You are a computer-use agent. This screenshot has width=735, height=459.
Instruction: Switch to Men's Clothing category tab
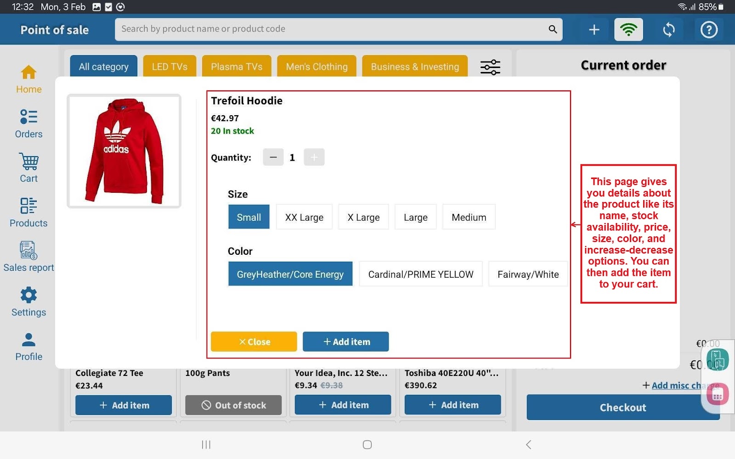pos(317,67)
